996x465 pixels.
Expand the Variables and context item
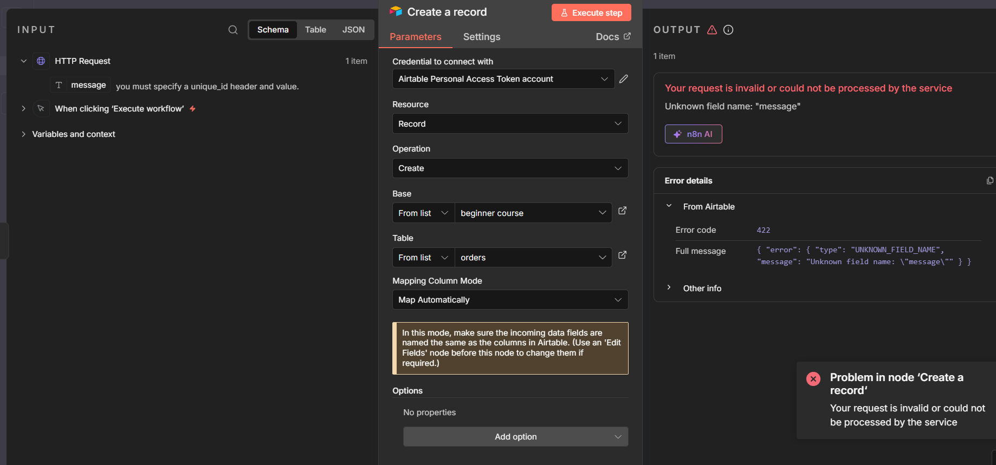[x=73, y=134]
